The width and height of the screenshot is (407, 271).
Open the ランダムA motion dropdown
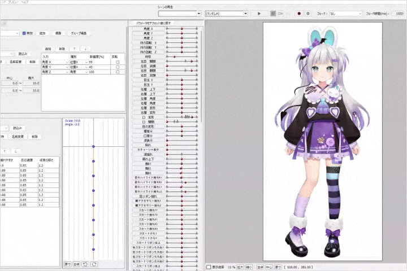pyautogui.click(x=226, y=14)
